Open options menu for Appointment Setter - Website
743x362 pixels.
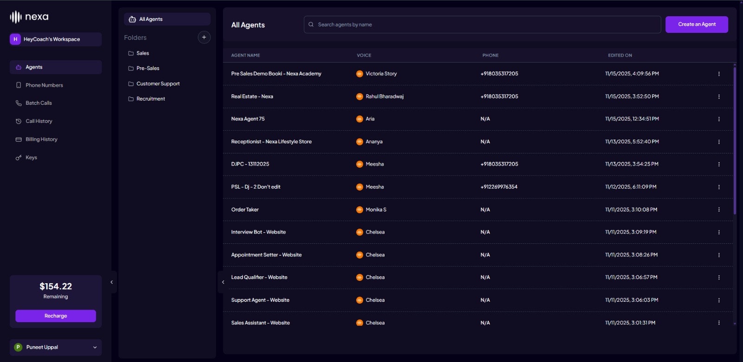[x=719, y=255]
